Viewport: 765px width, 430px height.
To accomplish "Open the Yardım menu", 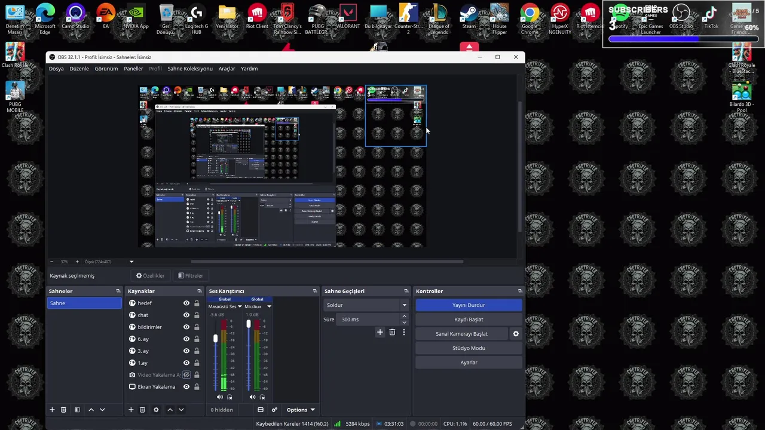I will point(249,69).
